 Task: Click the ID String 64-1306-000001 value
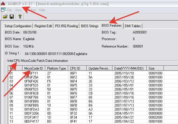tap(56, 54)
